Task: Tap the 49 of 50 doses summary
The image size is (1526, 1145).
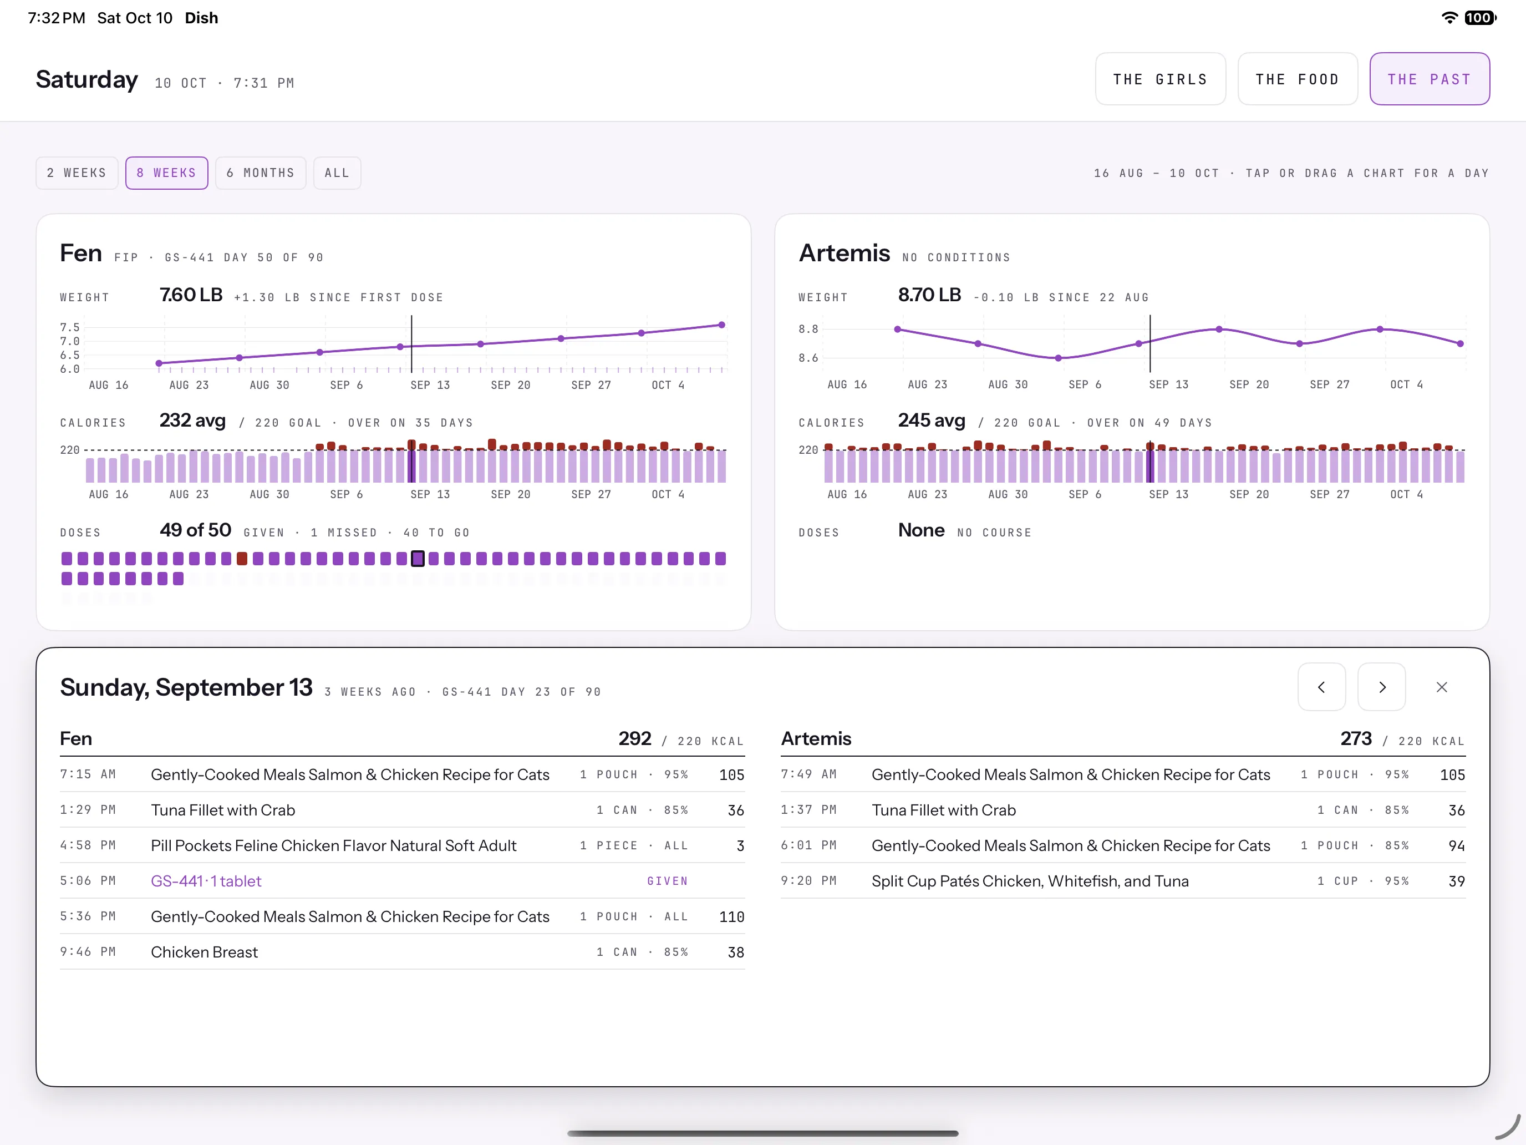Action: tap(195, 529)
